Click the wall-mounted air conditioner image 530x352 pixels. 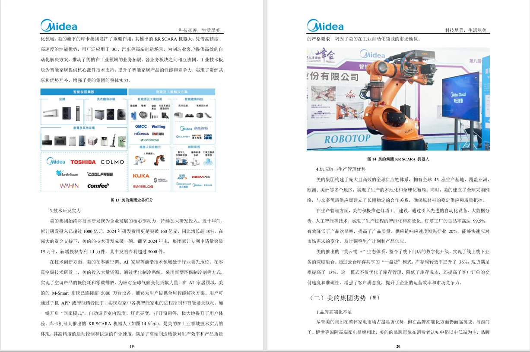(51, 113)
